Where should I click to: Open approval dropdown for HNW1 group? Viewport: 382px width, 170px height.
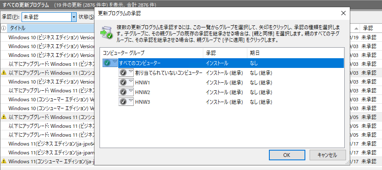pos(126,82)
